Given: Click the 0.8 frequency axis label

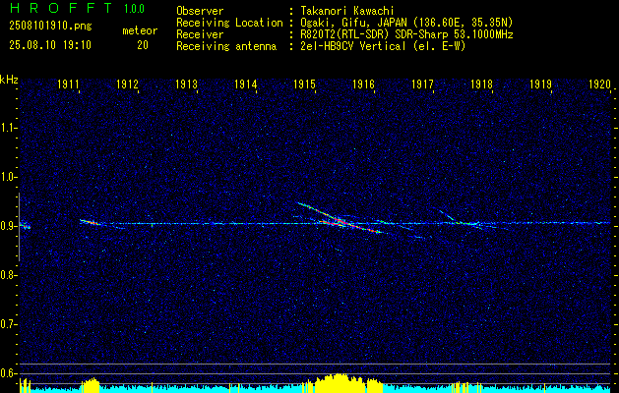Looking at the screenshot, I should [x=8, y=275].
